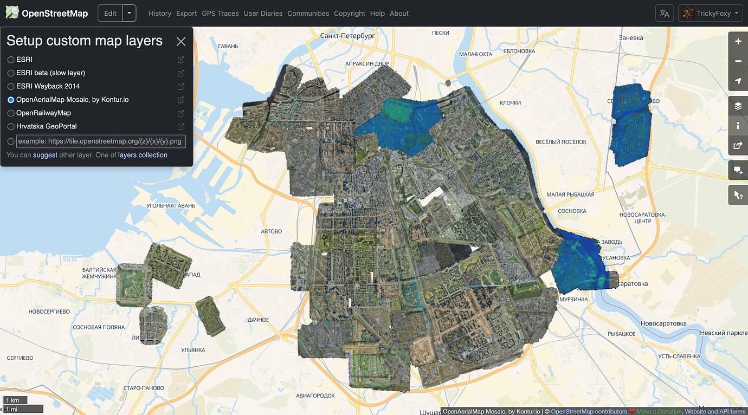The height and width of the screenshot is (415, 748).
Task: Select the Hrvatska GeoPortal radio button
Action: coord(11,126)
